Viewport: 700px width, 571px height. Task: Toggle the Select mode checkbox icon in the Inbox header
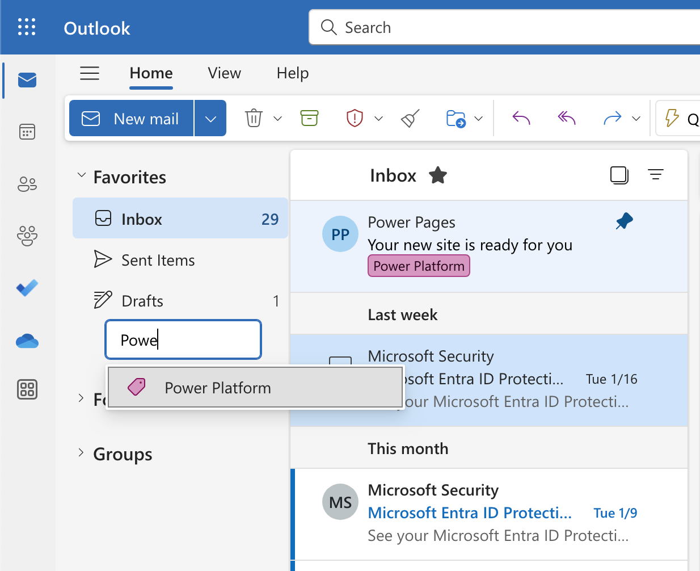[x=619, y=175]
